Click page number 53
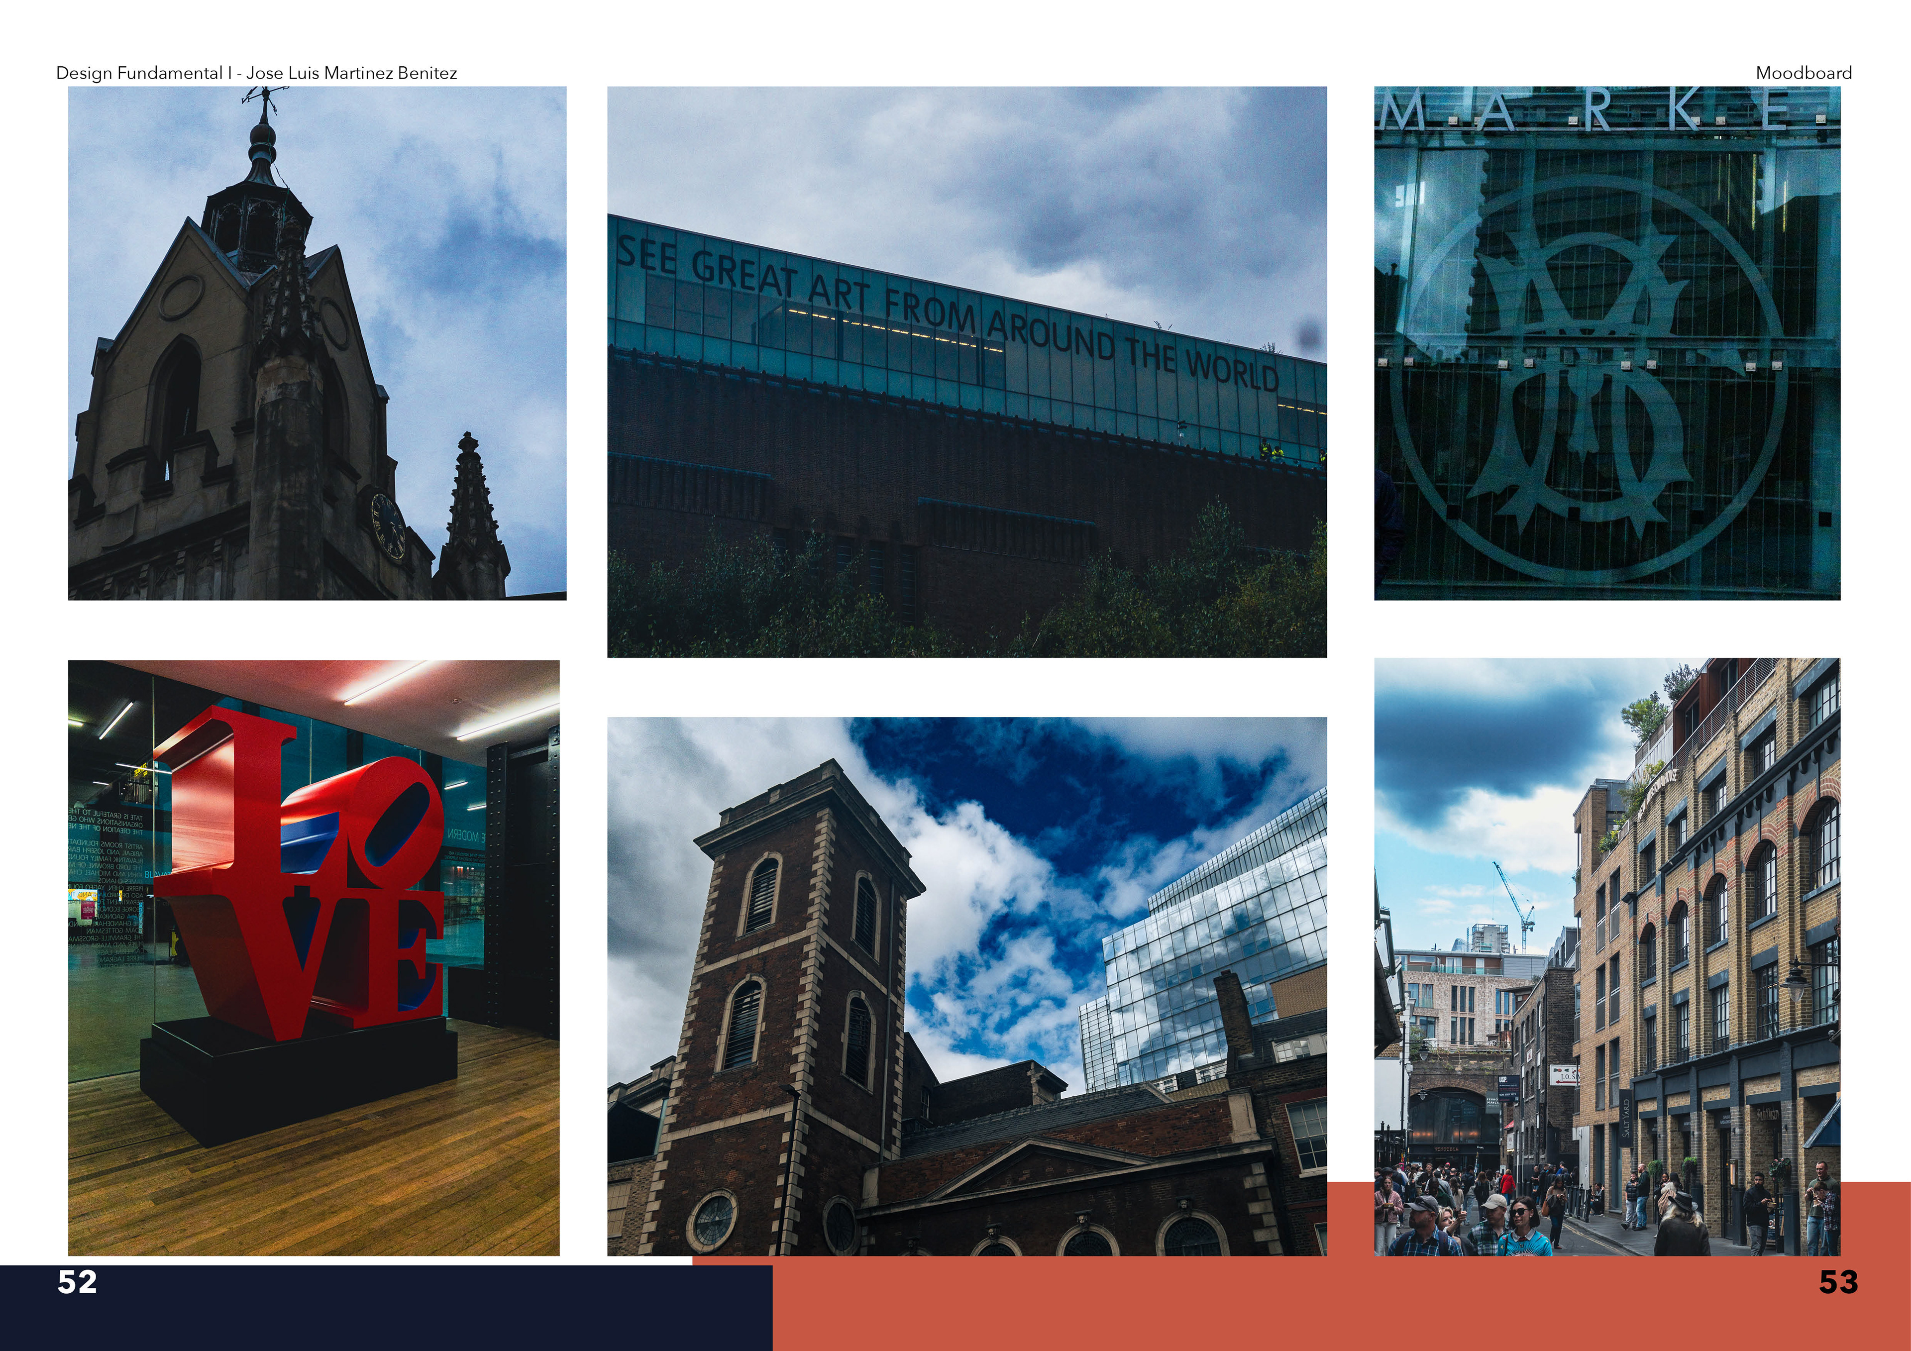The height and width of the screenshot is (1351, 1911). pyautogui.click(x=1838, y=1283)
